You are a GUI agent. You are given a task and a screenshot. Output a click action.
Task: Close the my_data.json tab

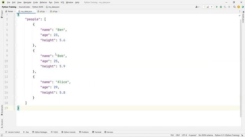34,11
